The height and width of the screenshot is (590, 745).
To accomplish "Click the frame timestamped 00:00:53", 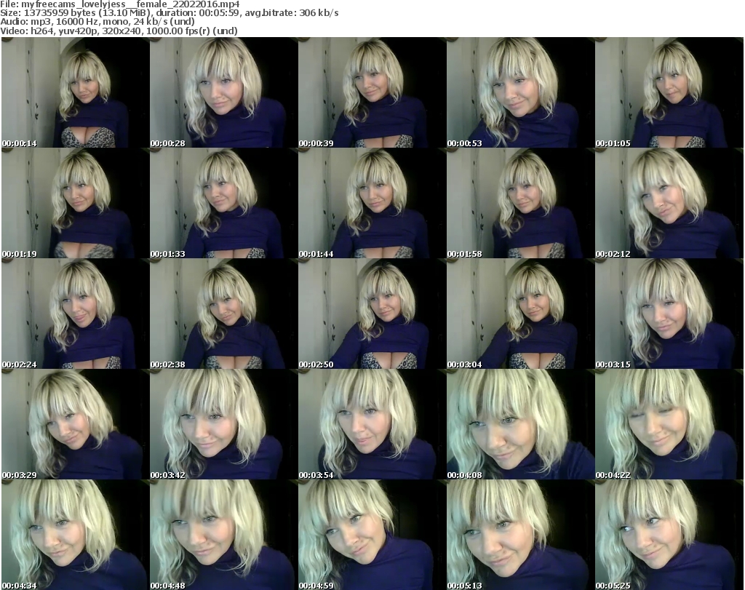I will pos(520,92).
